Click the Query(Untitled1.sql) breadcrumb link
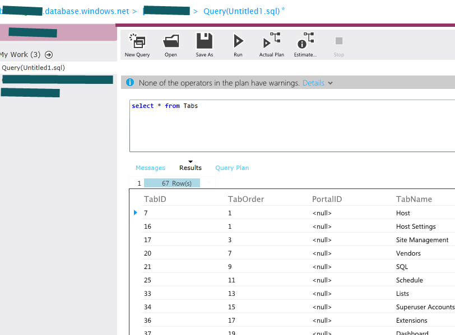Image resolution: width=455 pixels, height=335 pixels. click(x=242, y=11)
